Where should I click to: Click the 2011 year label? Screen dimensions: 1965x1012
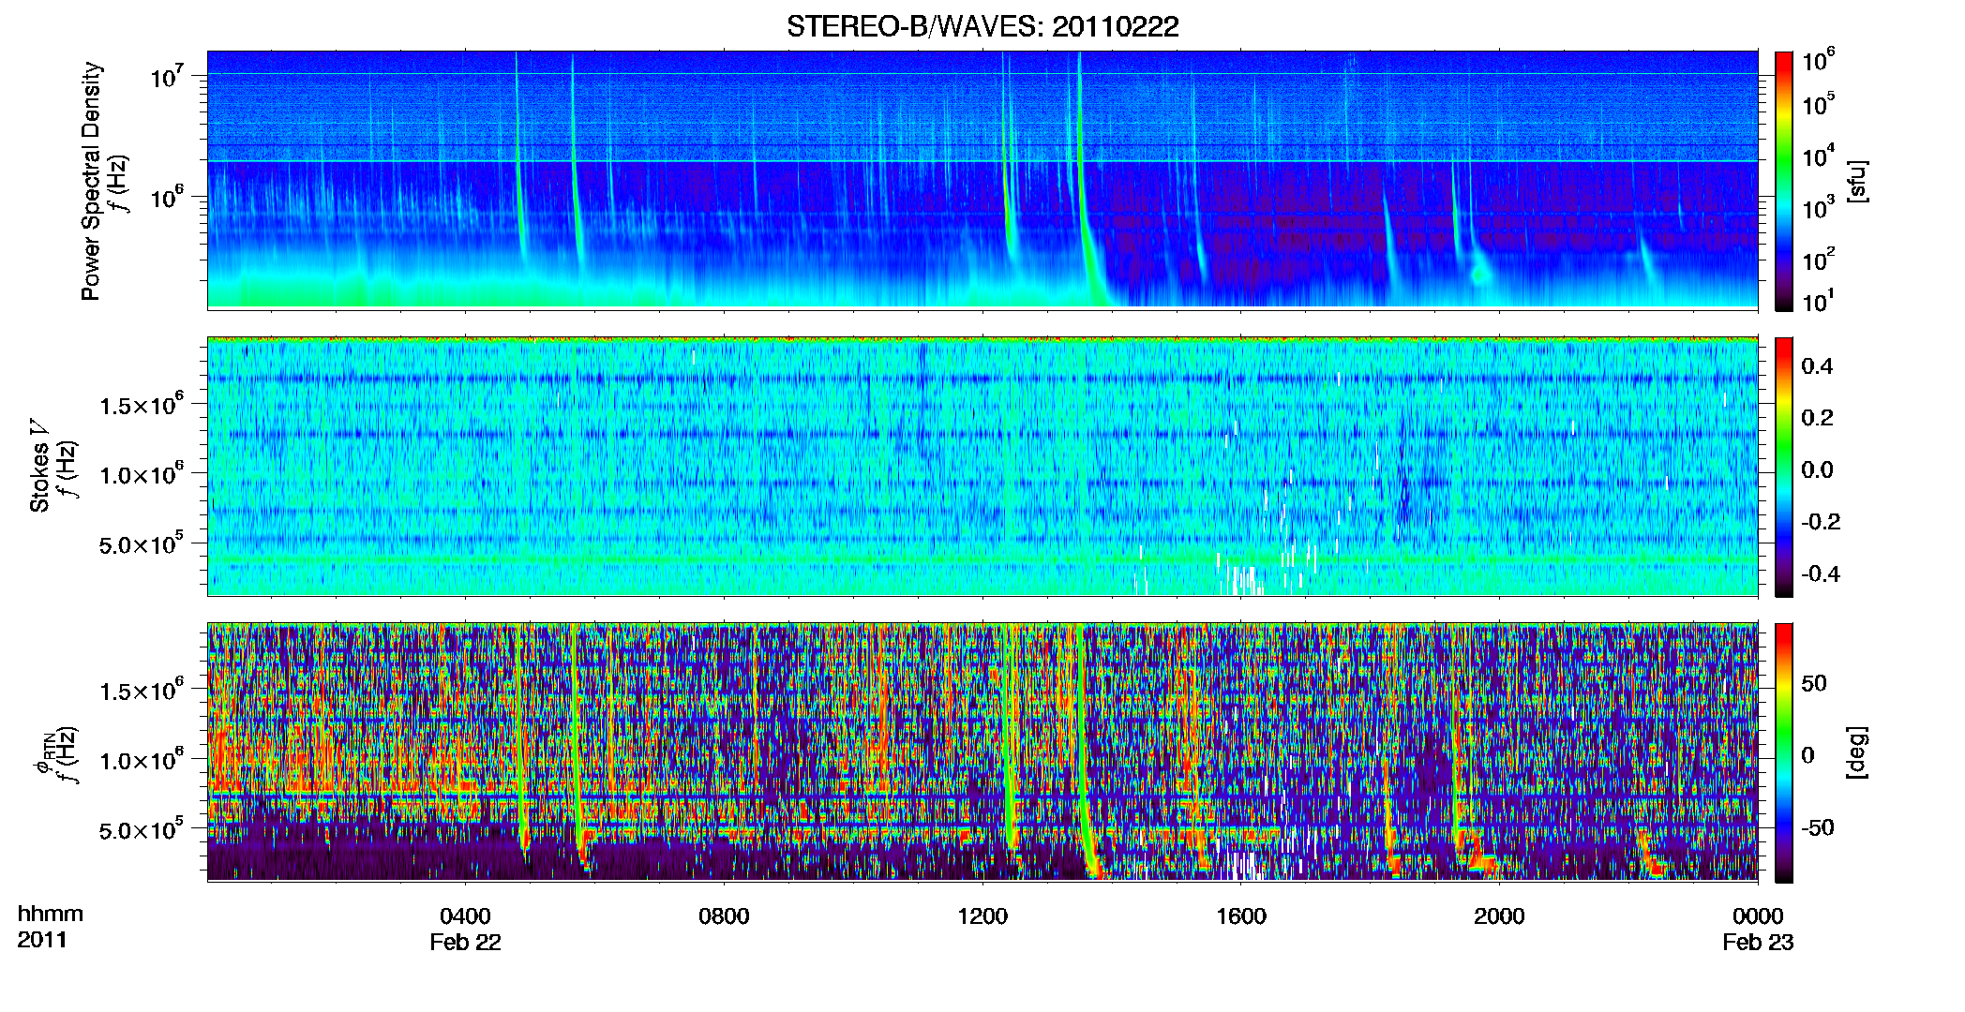pyautogui.click(x=42, y=940)
